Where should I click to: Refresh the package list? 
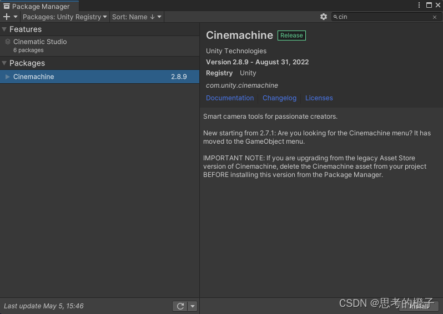pos(180,306)
